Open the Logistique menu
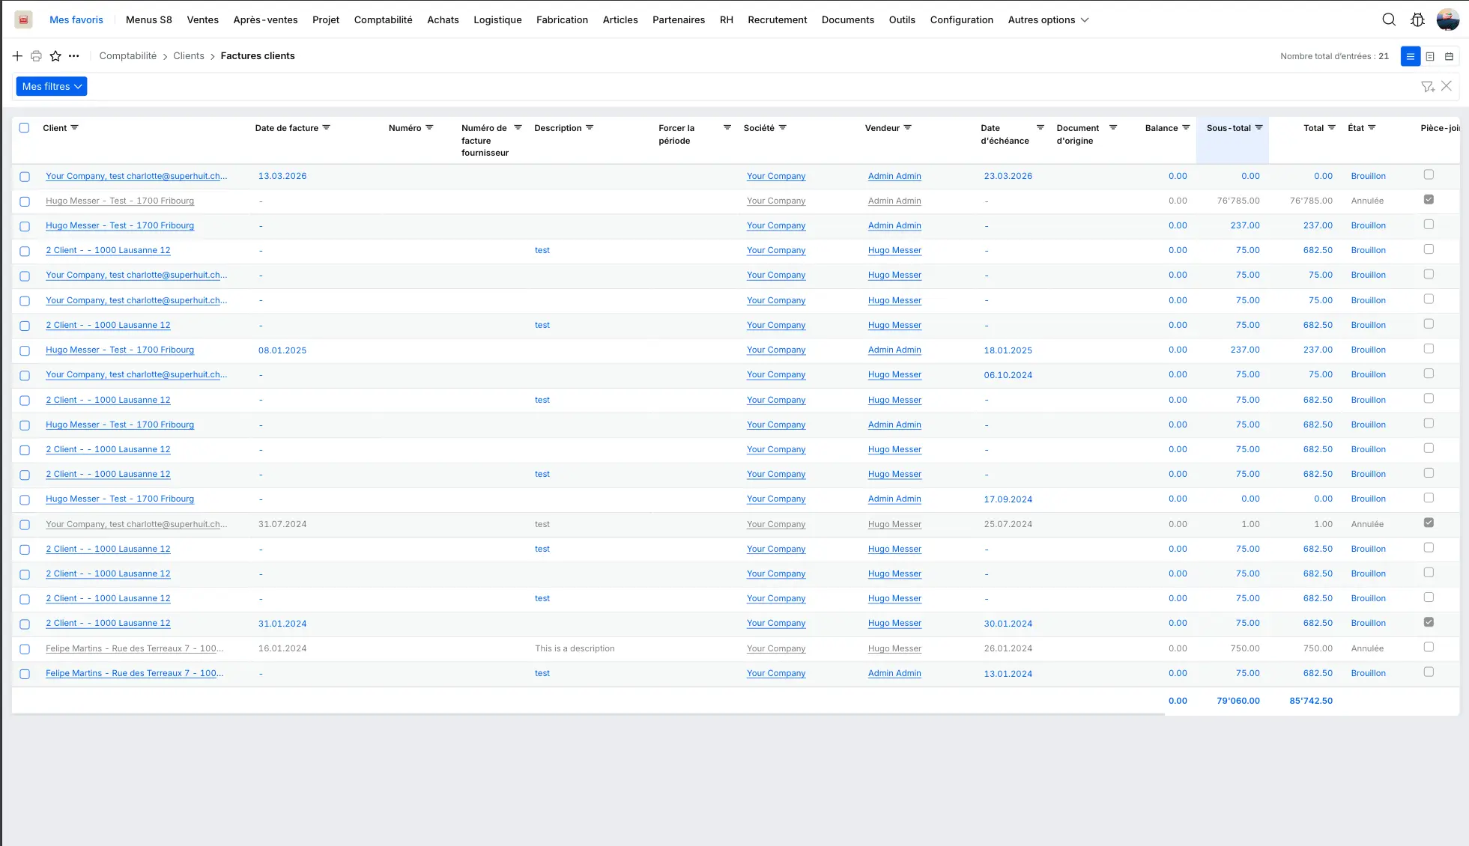 click(497, 19)
